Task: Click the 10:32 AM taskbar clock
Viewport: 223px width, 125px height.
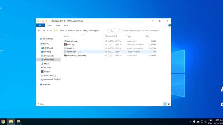Action: tap(218, 120)
